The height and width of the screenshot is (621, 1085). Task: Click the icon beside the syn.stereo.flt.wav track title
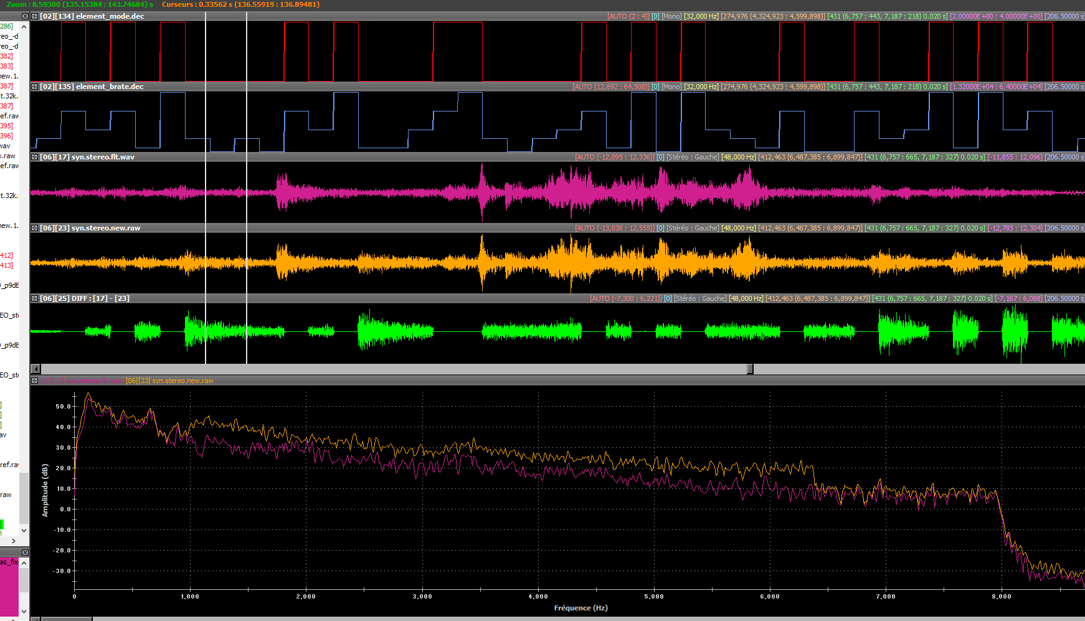tap(35, 157)
